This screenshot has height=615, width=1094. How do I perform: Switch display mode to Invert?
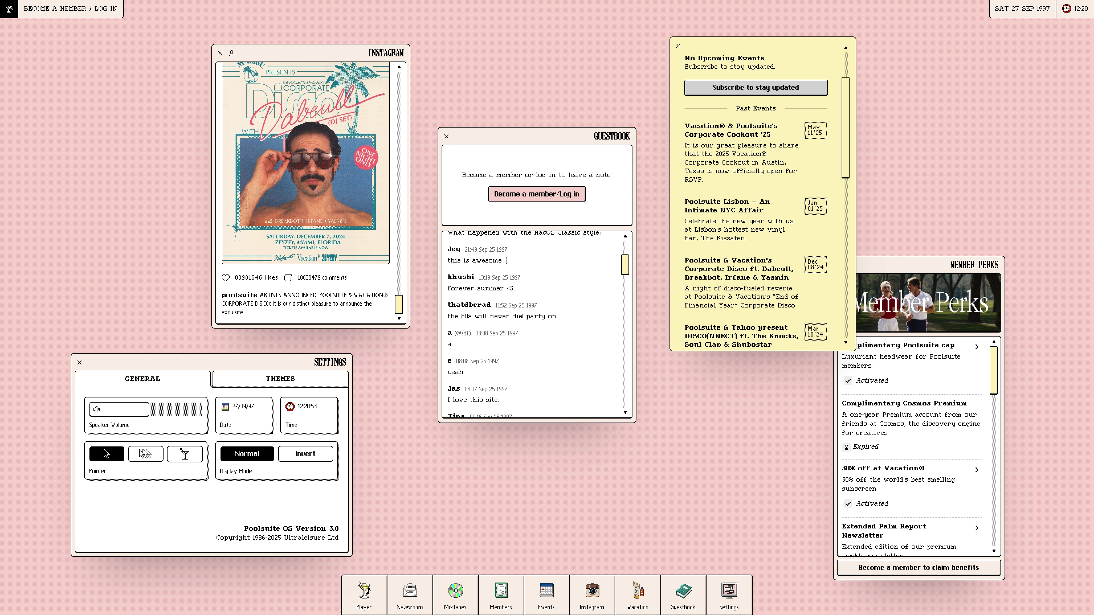pos(305,454)
